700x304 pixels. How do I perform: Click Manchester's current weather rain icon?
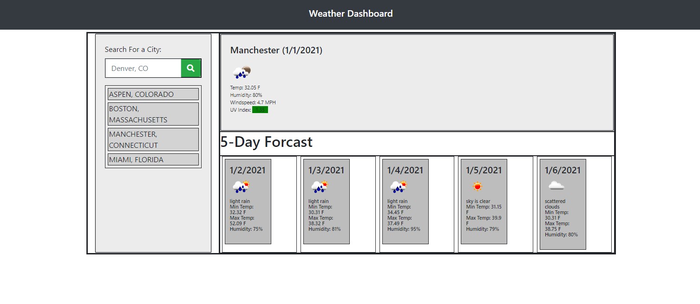coord(242,72)
